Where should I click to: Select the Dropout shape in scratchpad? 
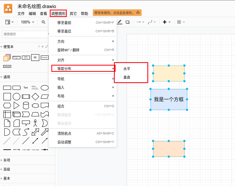(x=45, y=57)
